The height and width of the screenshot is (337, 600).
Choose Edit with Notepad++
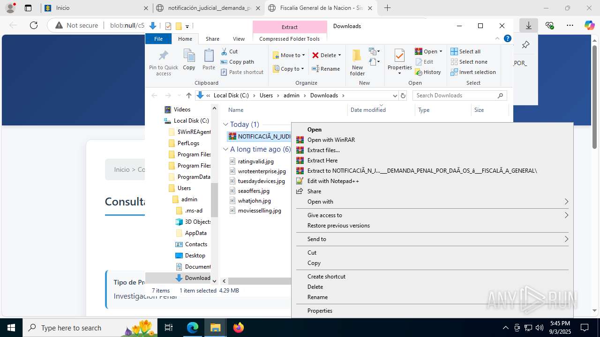432,181
